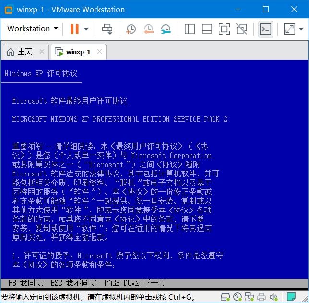Close the winxp-1 tab

pos(99,52)
